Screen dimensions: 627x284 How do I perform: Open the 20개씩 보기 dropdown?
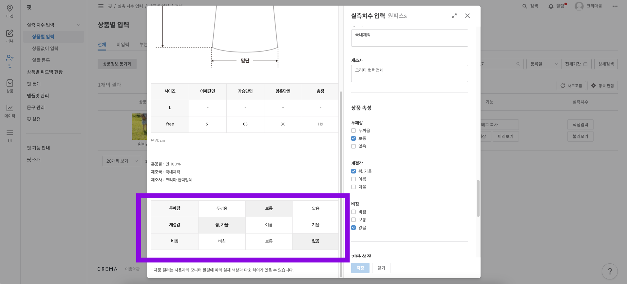pyautogui.click(x=122, y=161)
